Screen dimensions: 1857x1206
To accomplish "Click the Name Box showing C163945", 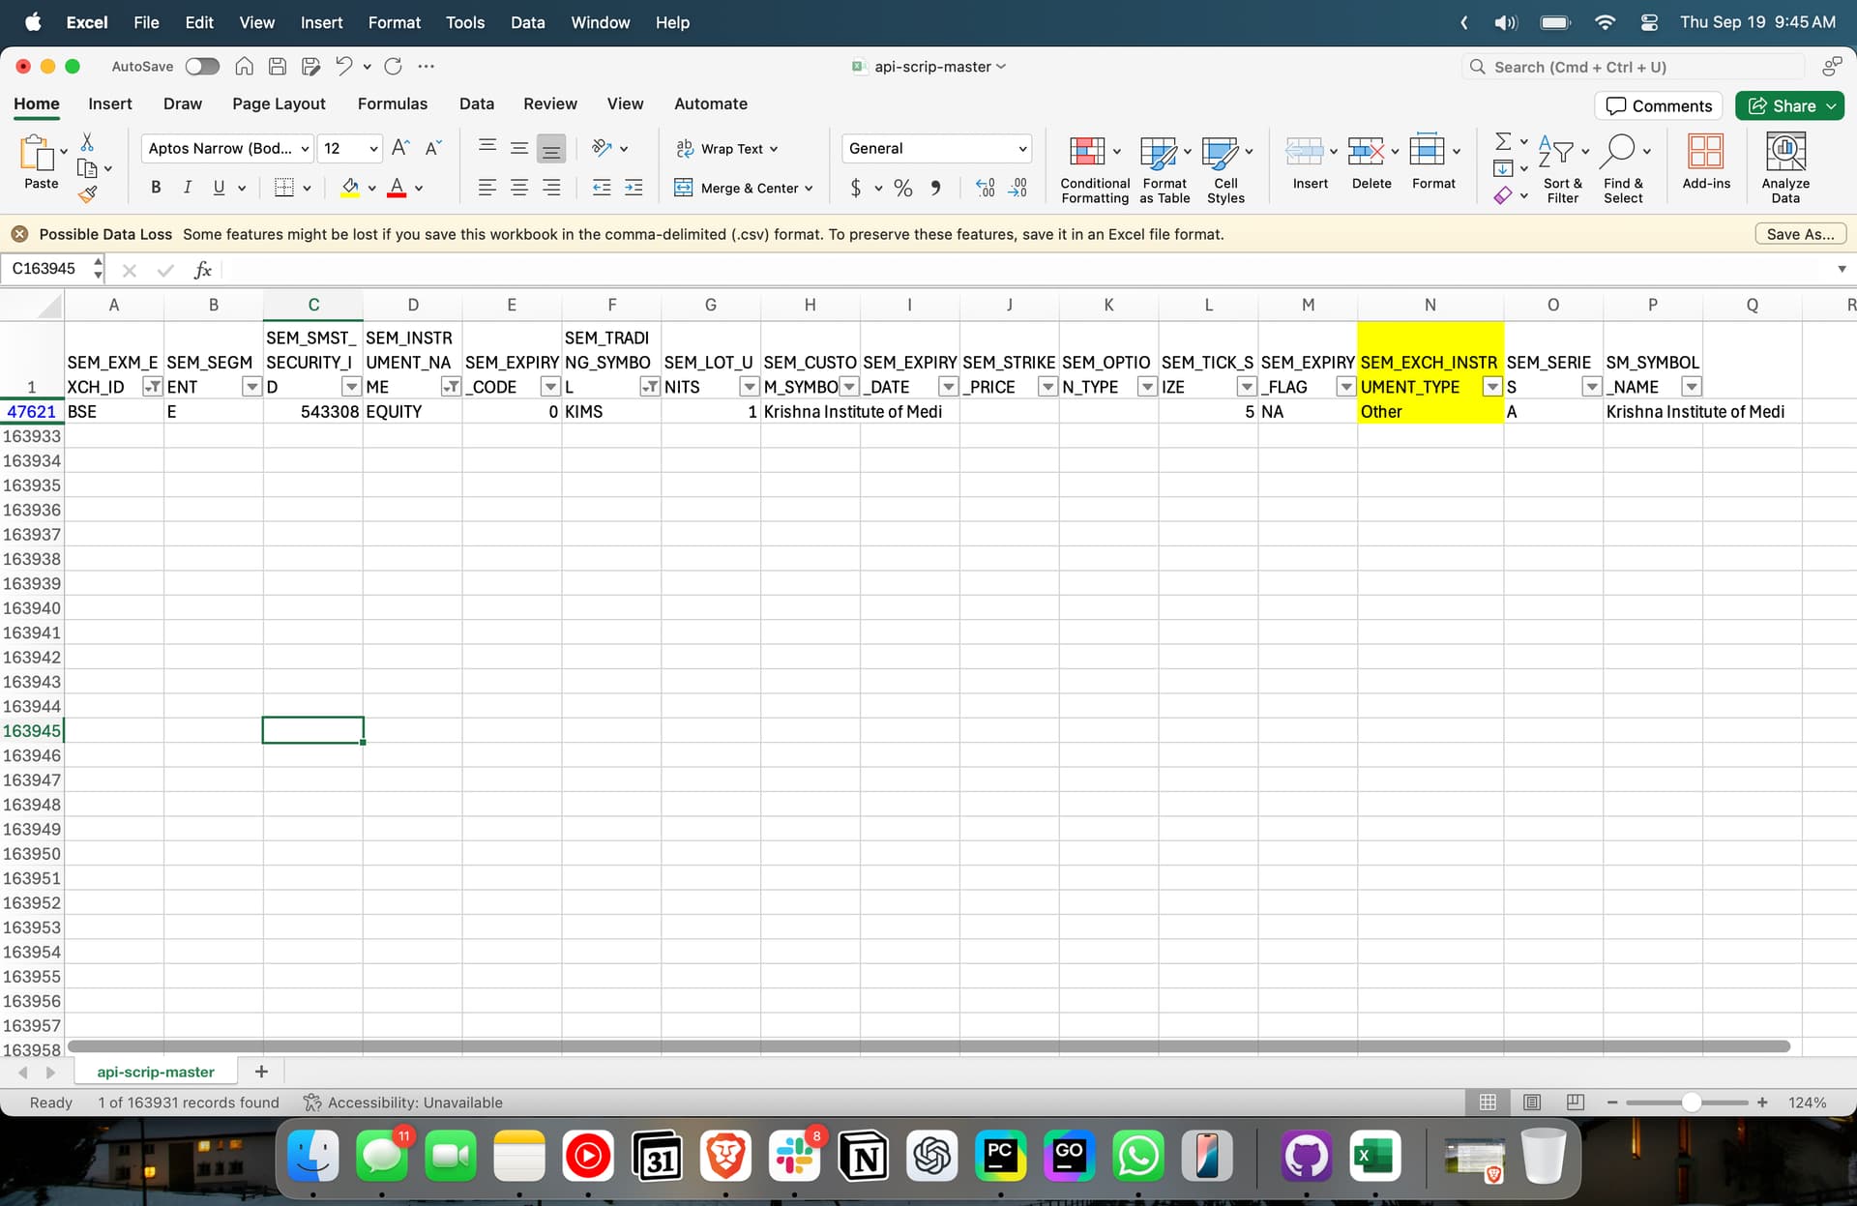I will tap(50, 269).
